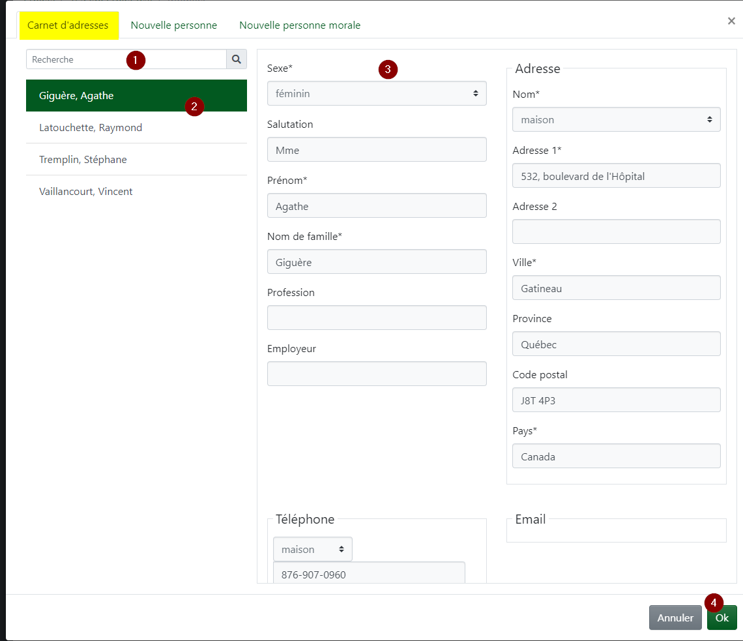
Task: Close the dialog with the X icon
Action: [x=731, y=22]
